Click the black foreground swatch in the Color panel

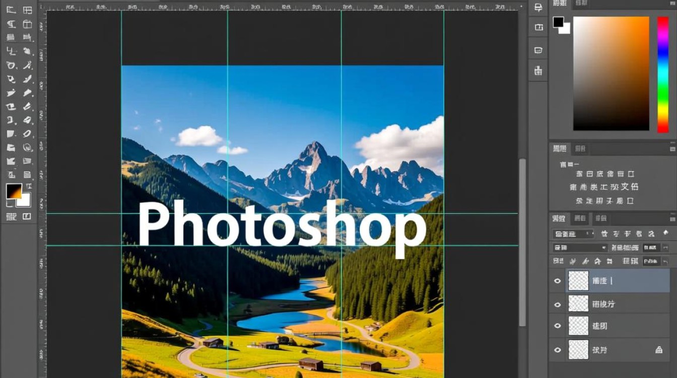coord(558,22)
